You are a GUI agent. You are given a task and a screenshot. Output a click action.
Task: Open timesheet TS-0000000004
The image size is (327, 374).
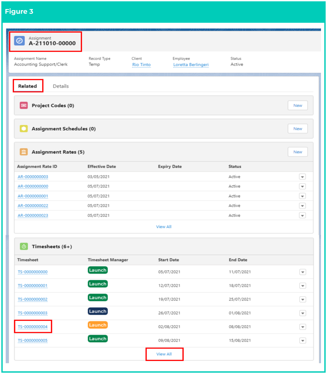(33, 327)
